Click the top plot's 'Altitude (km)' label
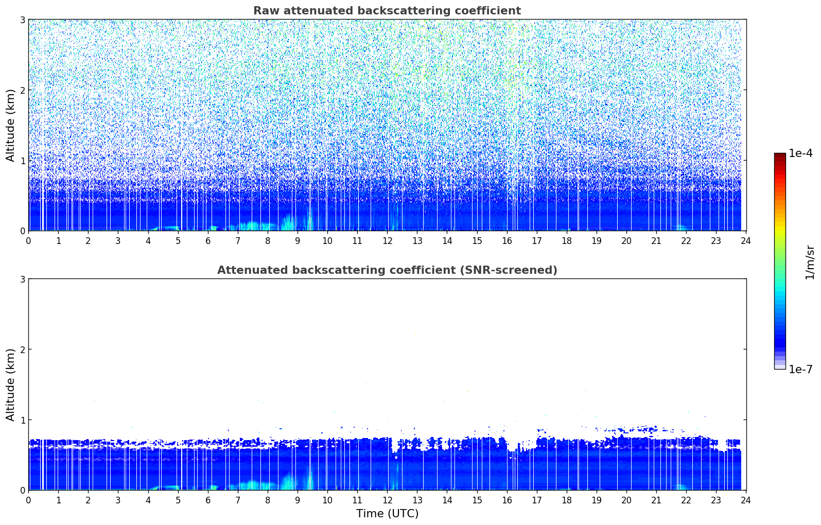The image size is (821, 525). tap(11, 125)
